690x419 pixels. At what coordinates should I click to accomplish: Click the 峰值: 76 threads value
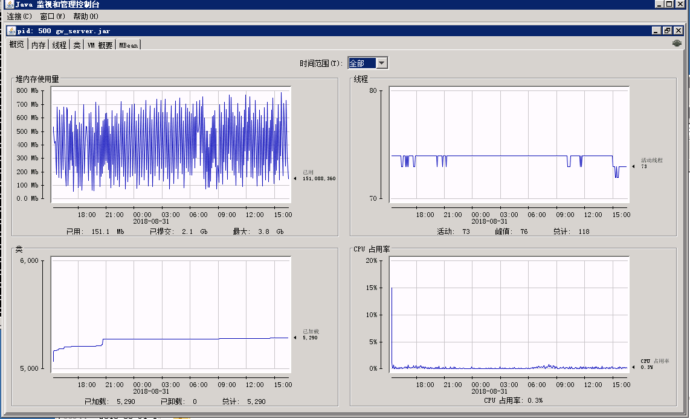tap(511, 232)
